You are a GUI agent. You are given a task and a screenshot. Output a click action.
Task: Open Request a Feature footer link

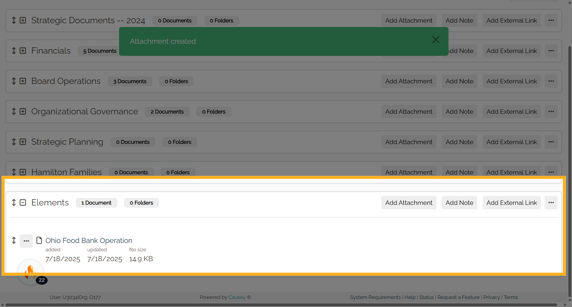(458, 297)
